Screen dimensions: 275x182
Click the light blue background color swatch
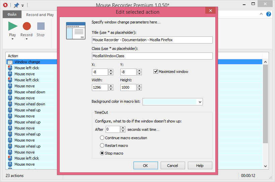coord(170,102)
